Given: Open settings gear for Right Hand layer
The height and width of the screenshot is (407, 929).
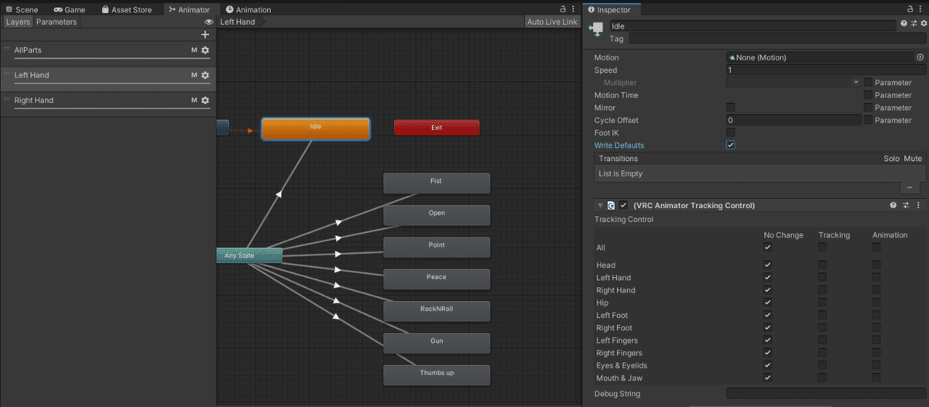Looking at the screenshot, I should [x=205, y=101].
